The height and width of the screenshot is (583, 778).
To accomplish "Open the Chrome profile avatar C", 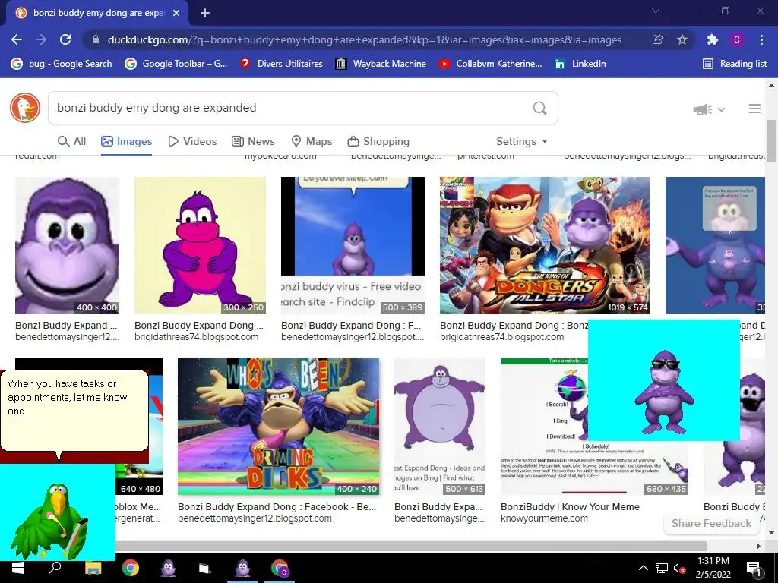I will (x=737, y=39).
